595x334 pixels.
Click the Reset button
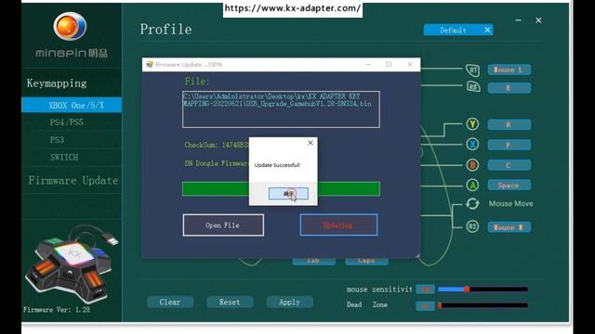(x=230, y=302)
